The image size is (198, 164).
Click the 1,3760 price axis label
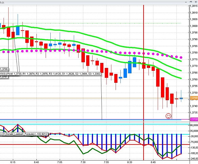(194, 79)
